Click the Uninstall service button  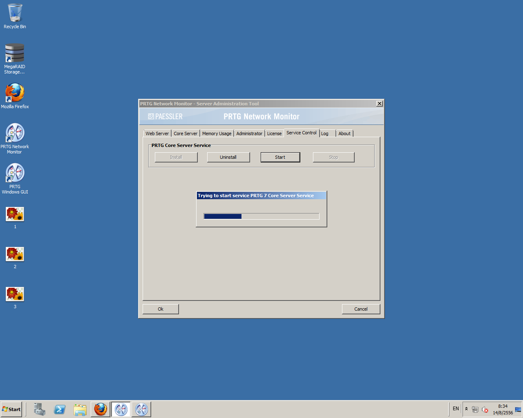point(228,157)
